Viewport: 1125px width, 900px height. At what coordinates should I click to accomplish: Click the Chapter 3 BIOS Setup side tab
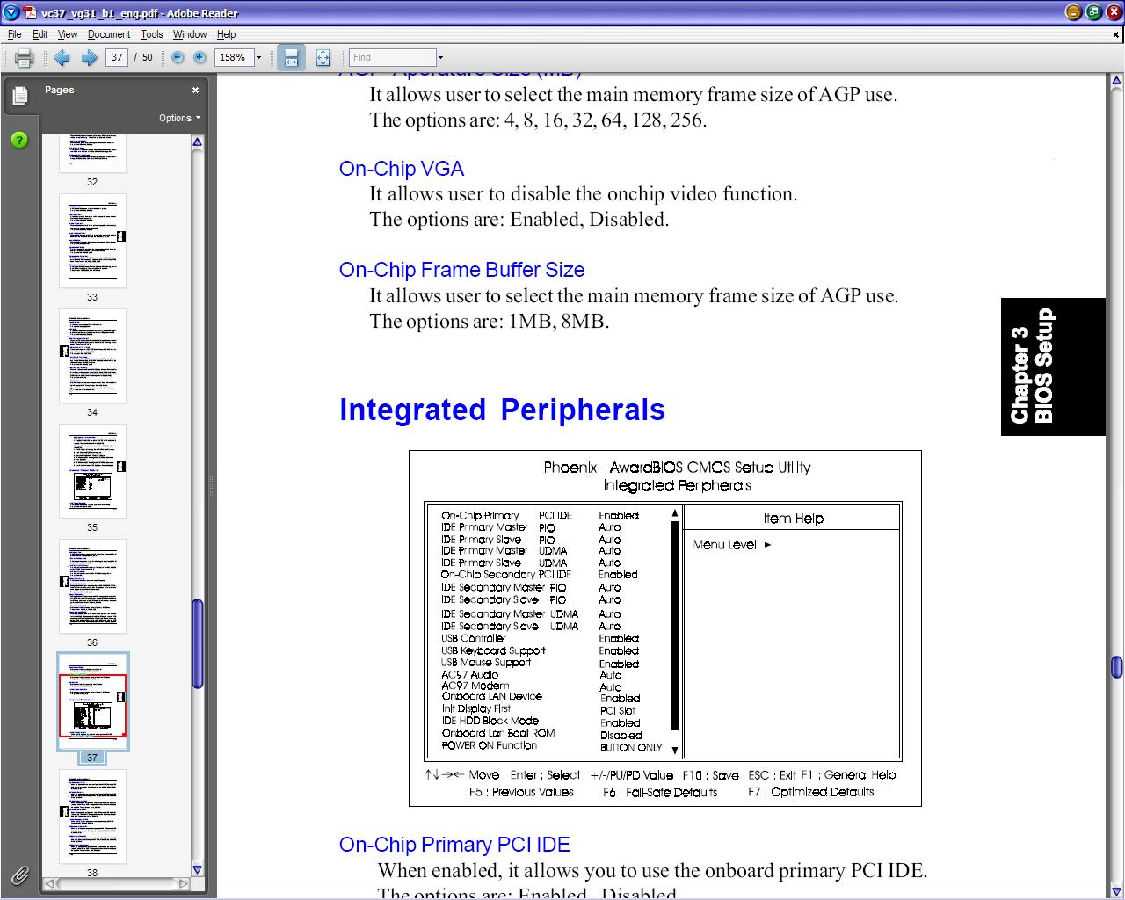click(1052, 367)
